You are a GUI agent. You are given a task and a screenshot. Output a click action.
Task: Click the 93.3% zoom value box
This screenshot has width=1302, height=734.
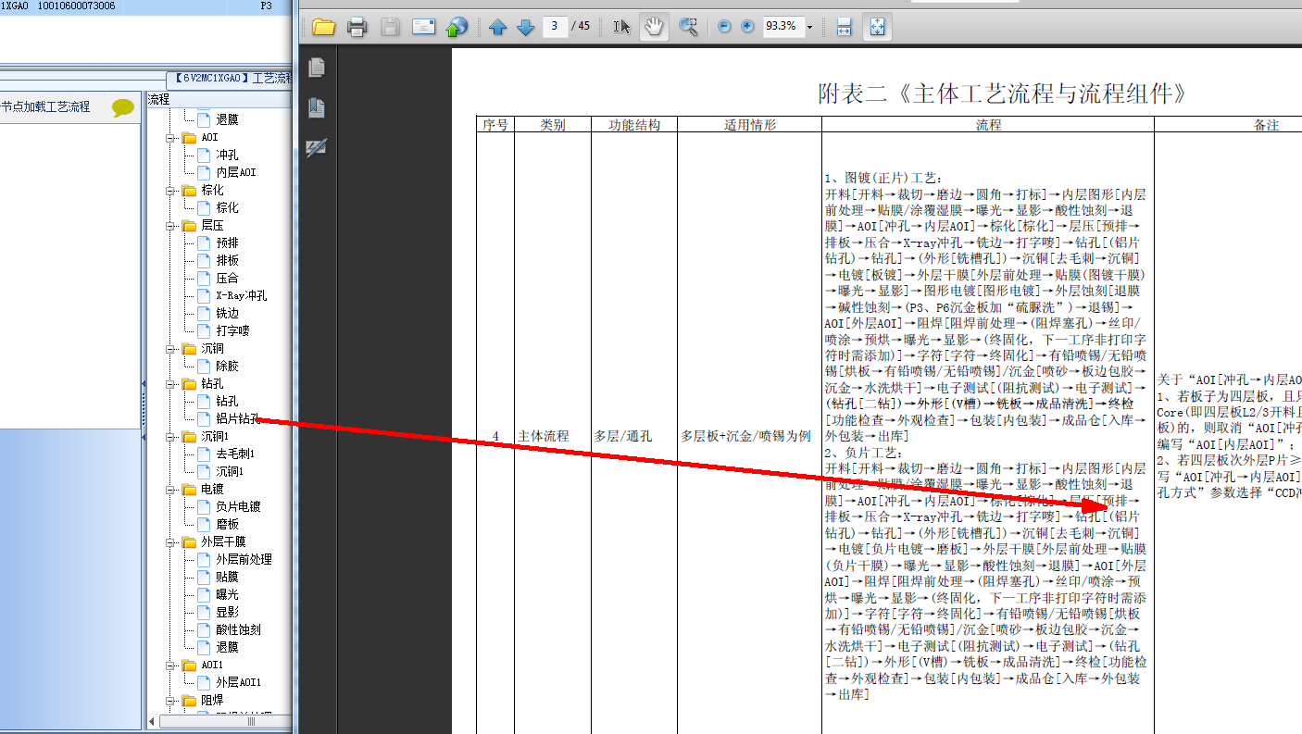(x=782, y=27)
